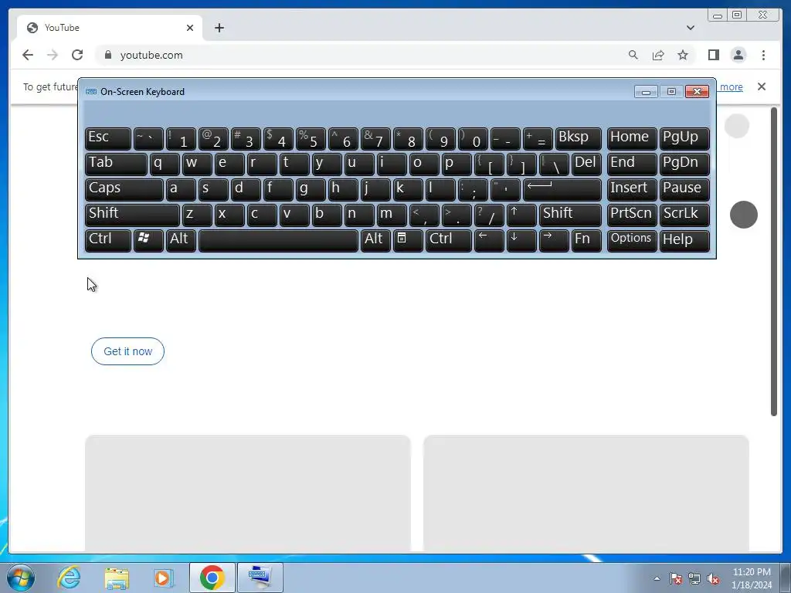Click the Pause key
Viewport: 791px width, 593px height.
pos(684,189)
